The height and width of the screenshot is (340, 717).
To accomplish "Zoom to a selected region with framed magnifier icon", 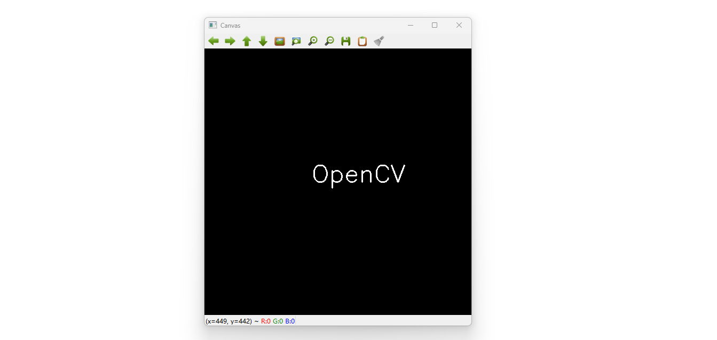I will [x=296, y=41].
